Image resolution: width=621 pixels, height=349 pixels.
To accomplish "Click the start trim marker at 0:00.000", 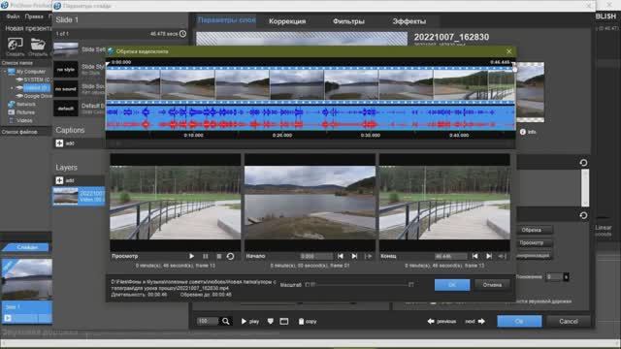I will coord(108,63).
